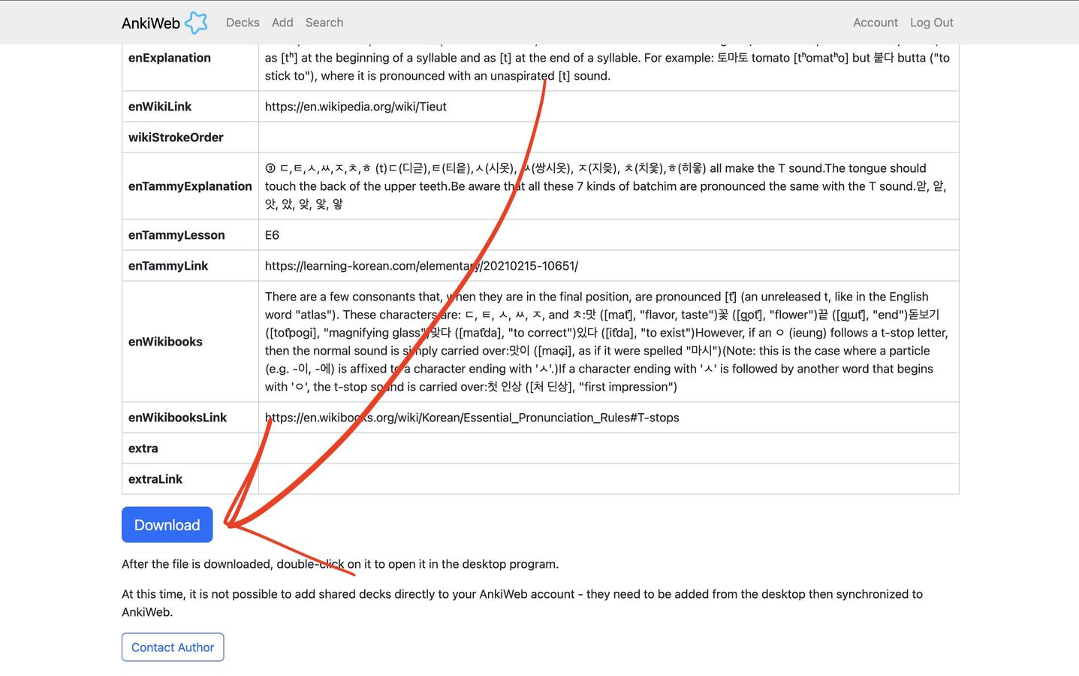
Task: Click the learning-korean.com URL in enTammyLink
Action: (421, 266)
